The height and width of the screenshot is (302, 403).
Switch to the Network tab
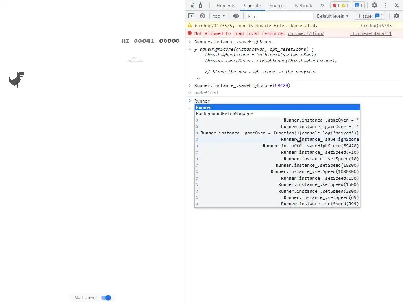[303, 6]
